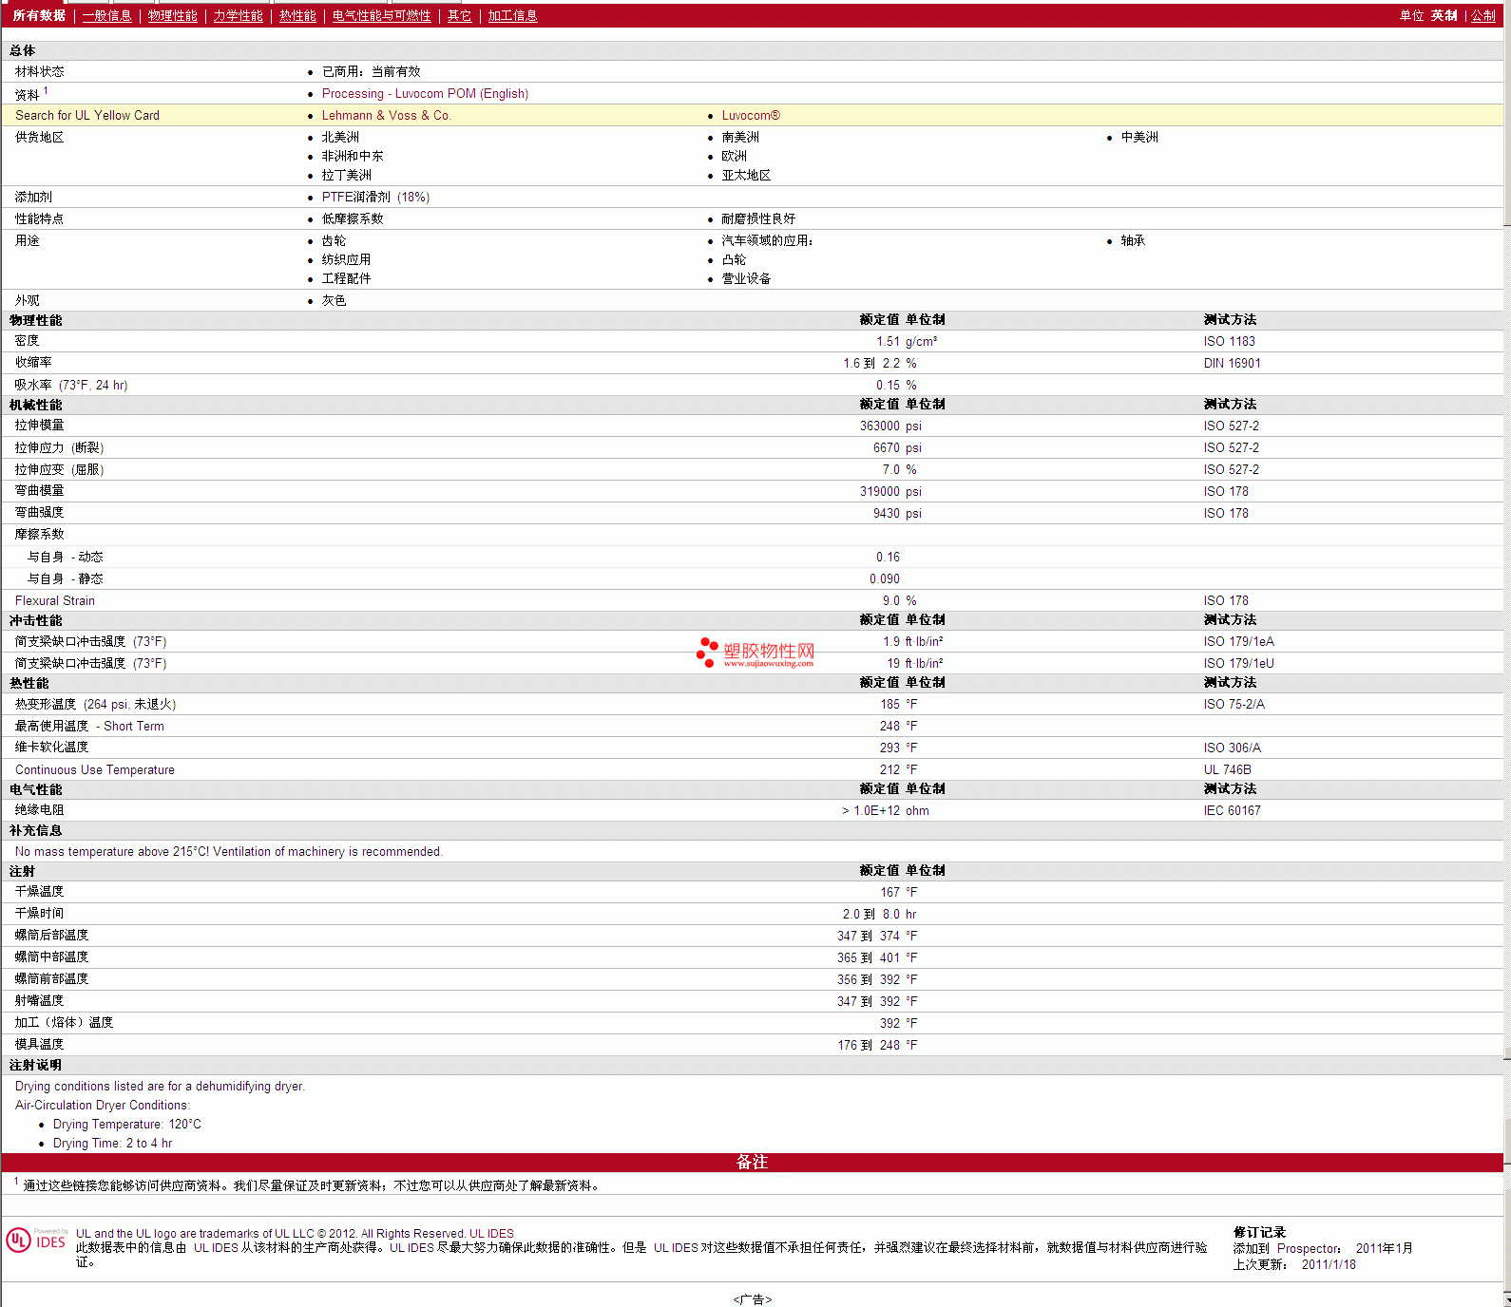Click flexural modulus value 319000
This screenshot has height=1307, width=1511.
(x=880, y=491)
